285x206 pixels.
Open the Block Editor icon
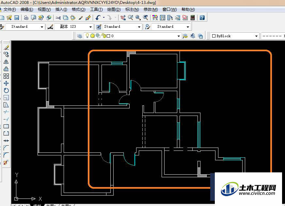(88, 18)
